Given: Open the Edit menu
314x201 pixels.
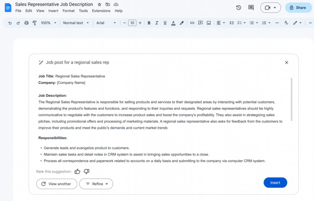Looking at the screenshot, I should coord(29,11).
